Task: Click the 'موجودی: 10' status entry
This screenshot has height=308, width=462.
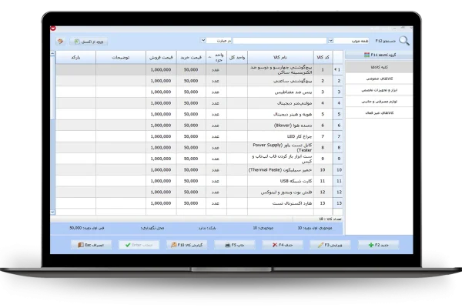Action: [263, 228]
